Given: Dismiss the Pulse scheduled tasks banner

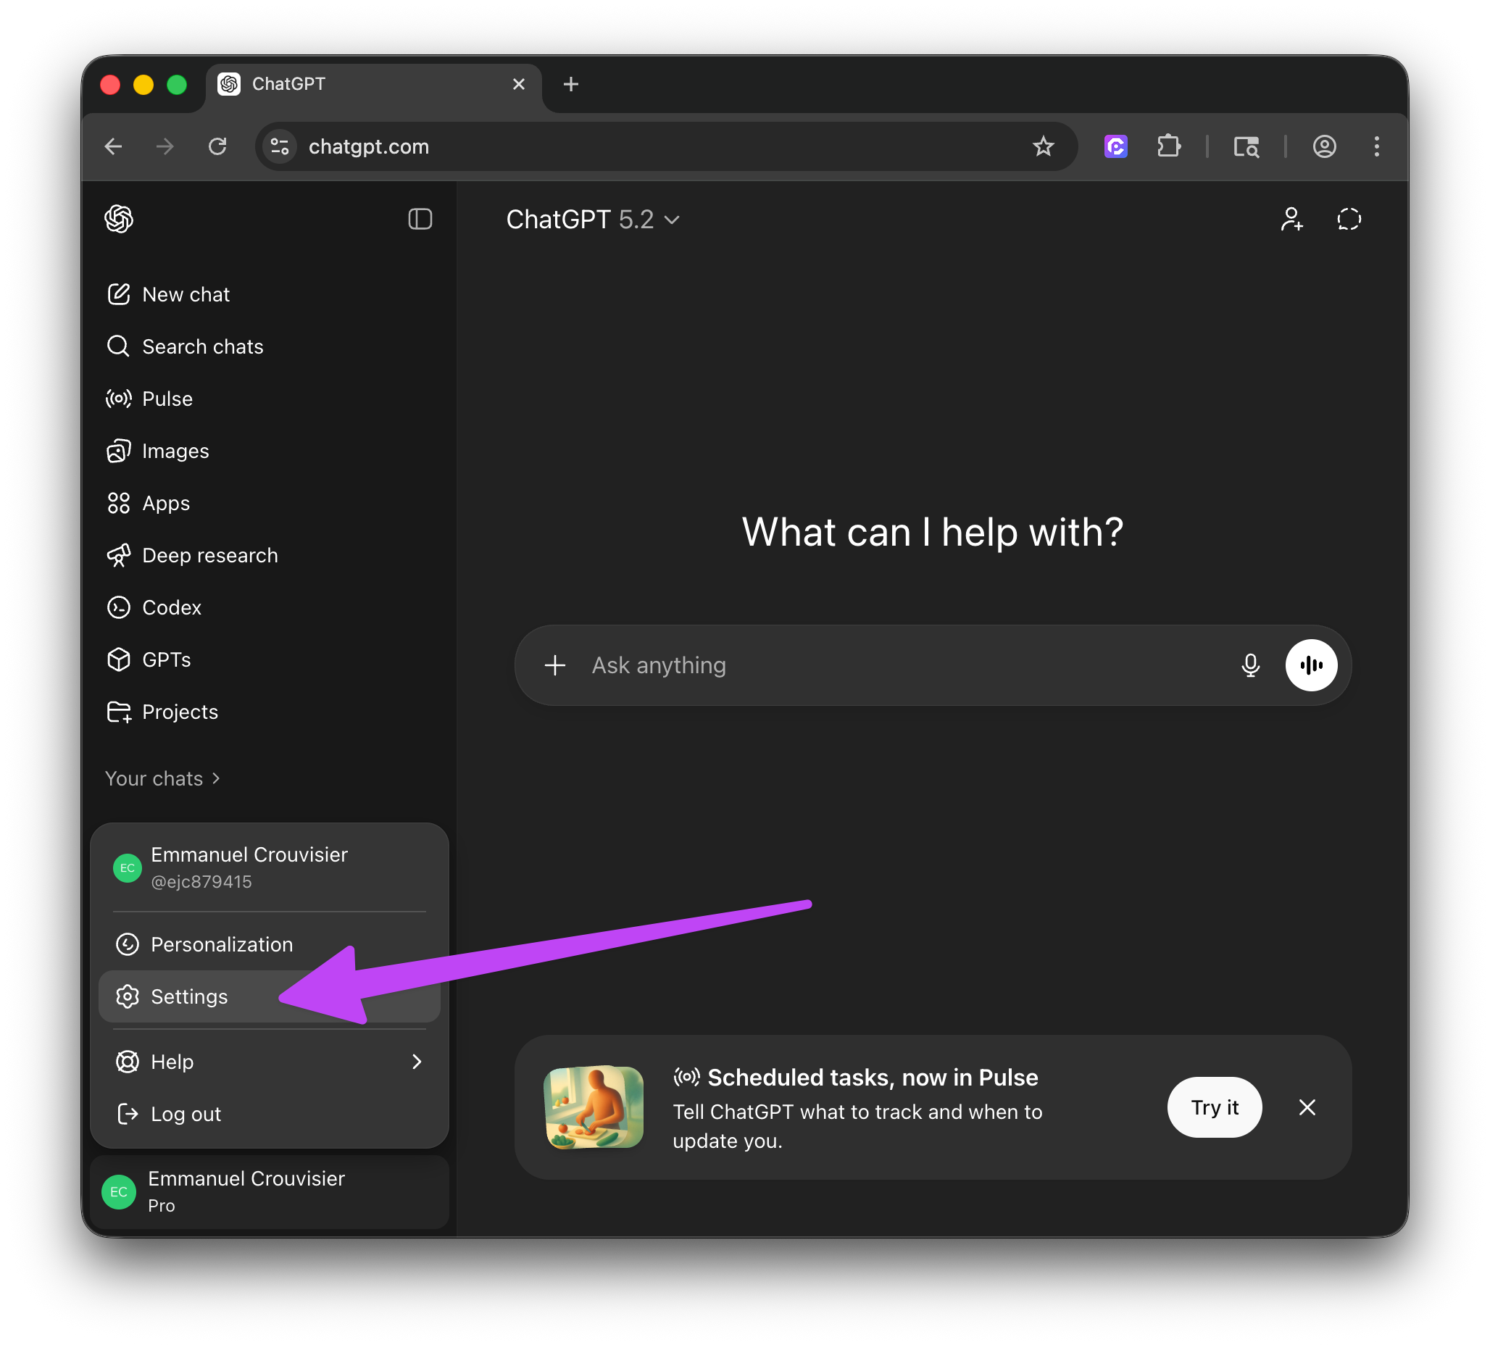Looking at the screenshot, I should point(1307,1107).
